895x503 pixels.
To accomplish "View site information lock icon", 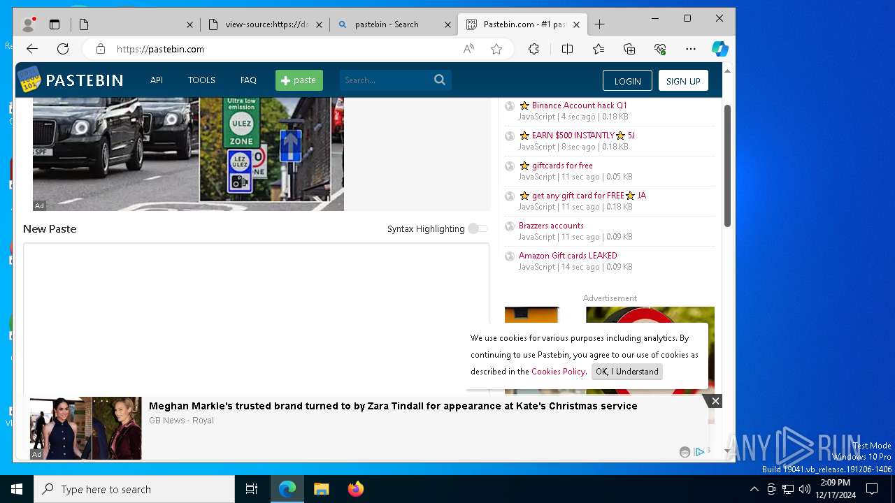I will (x=101, y=49).
